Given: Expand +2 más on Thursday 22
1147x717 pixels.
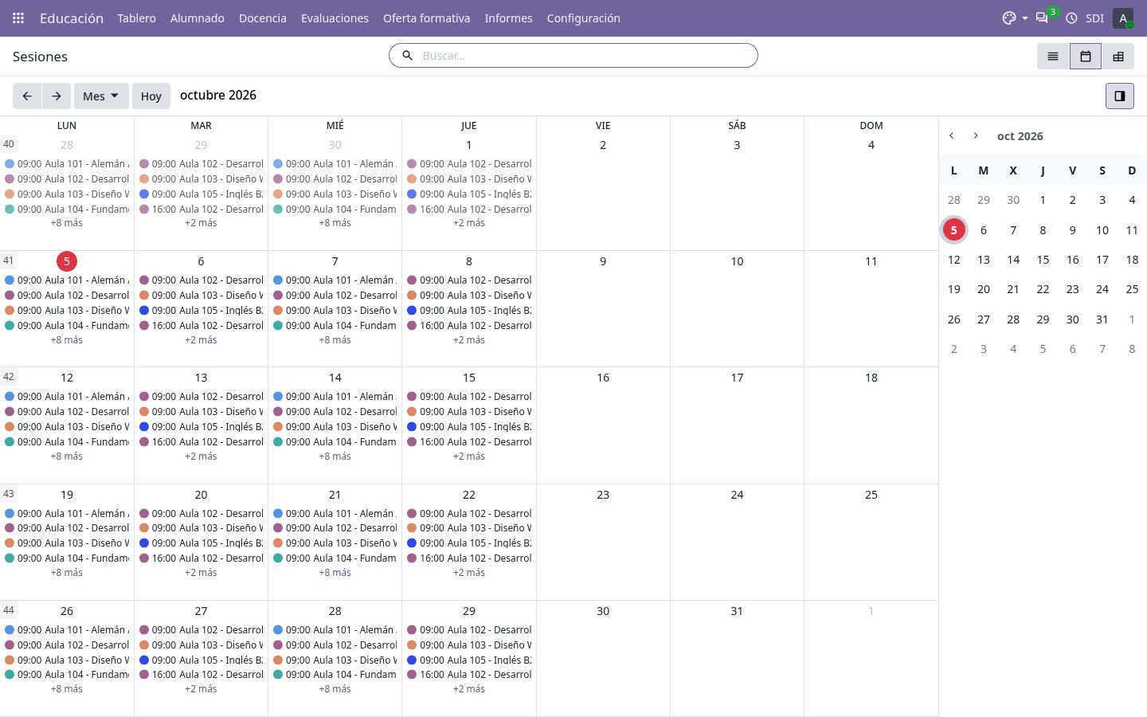Looking at the screenshot, I should click(469, 573).
